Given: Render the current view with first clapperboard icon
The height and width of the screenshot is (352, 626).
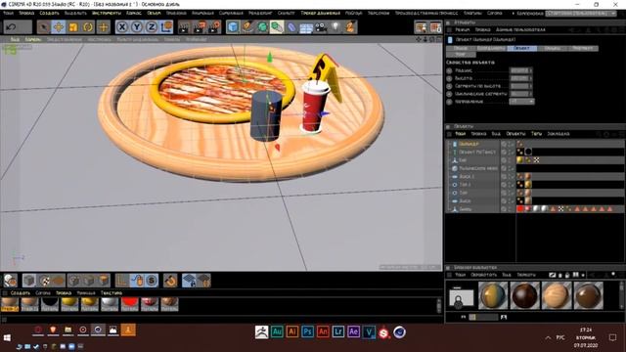Looking at the screenshot, I should click(x=184, y=27).
